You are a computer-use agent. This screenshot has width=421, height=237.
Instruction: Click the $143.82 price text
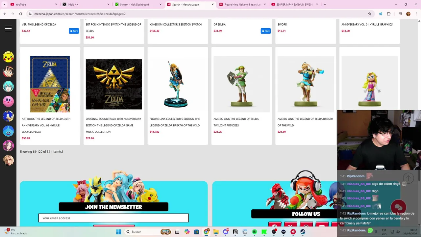pyautogui.click(x=154, y=132)
